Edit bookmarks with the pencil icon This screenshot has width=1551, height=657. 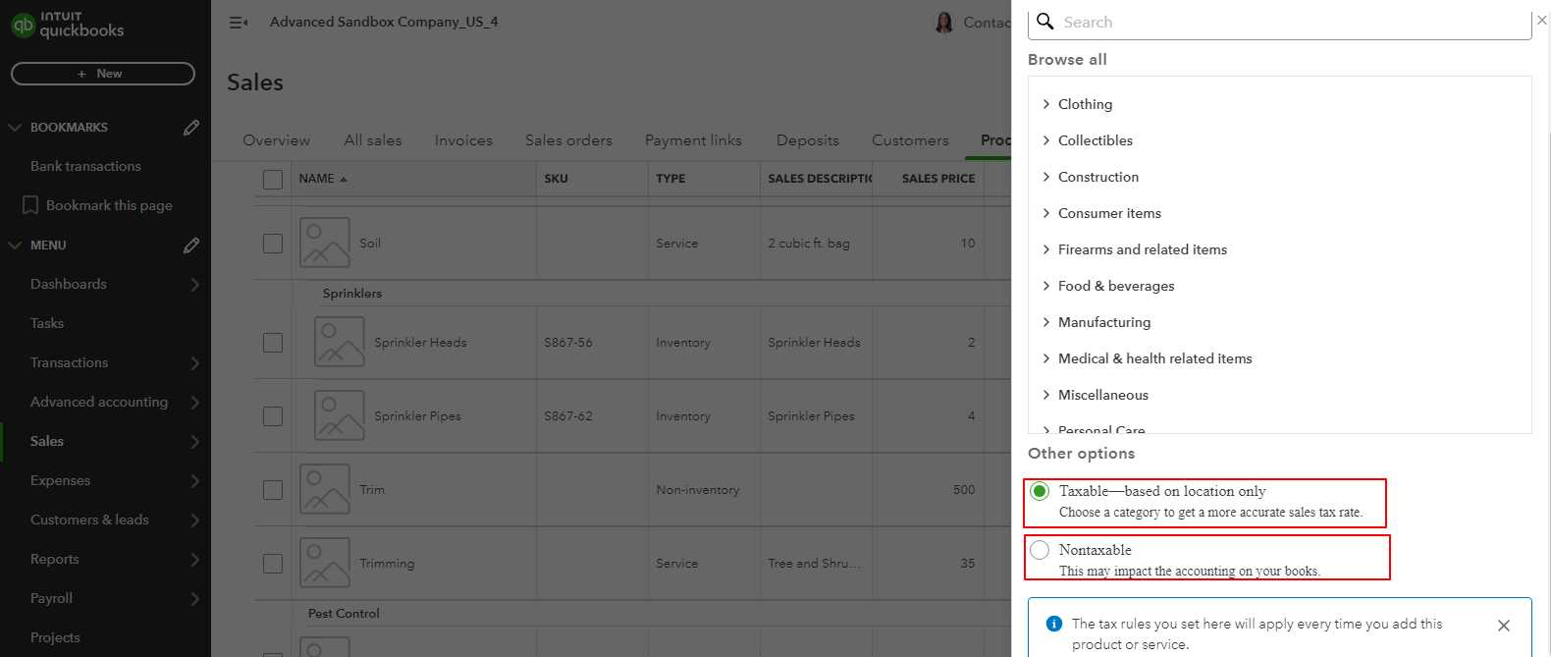pos(191,128)
